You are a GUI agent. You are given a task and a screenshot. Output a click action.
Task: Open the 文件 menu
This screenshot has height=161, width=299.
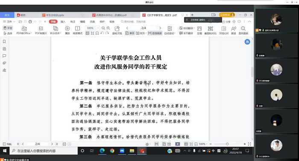[x=9, y=21]
